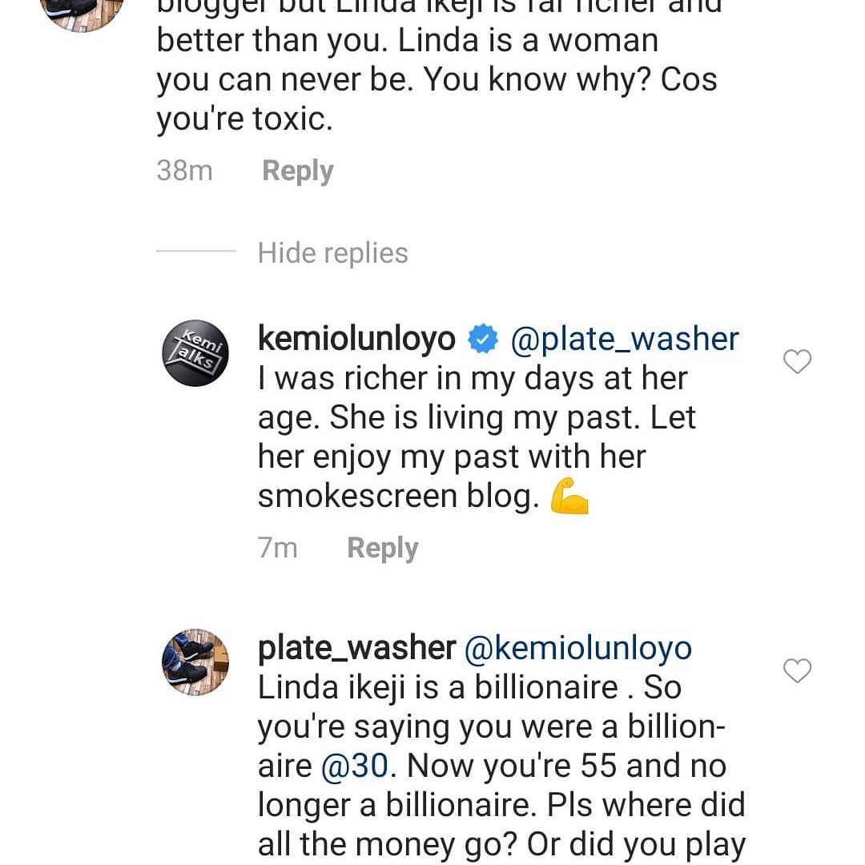This screenshot has width=865, height=865.
Task: Like kemiolunloyo's reply with the heart
Action: (x=797, y=362)
